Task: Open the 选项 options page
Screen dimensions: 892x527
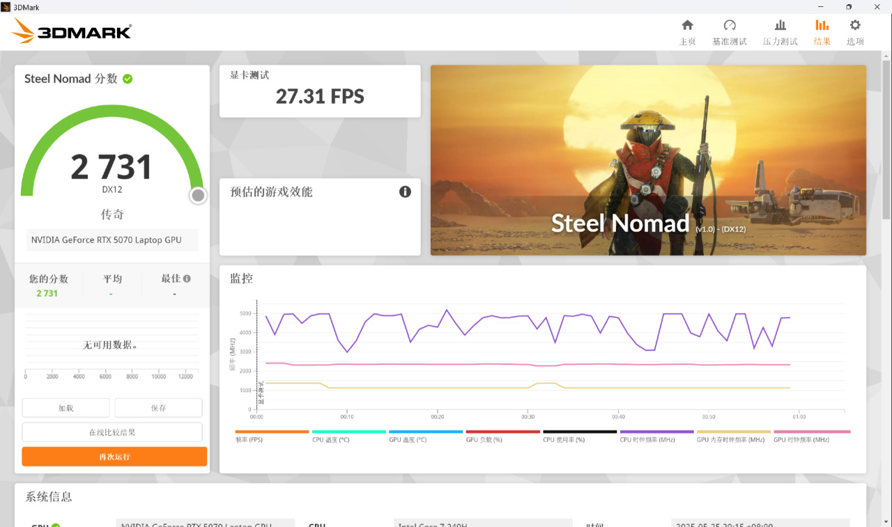Action: tap(855, 32)
